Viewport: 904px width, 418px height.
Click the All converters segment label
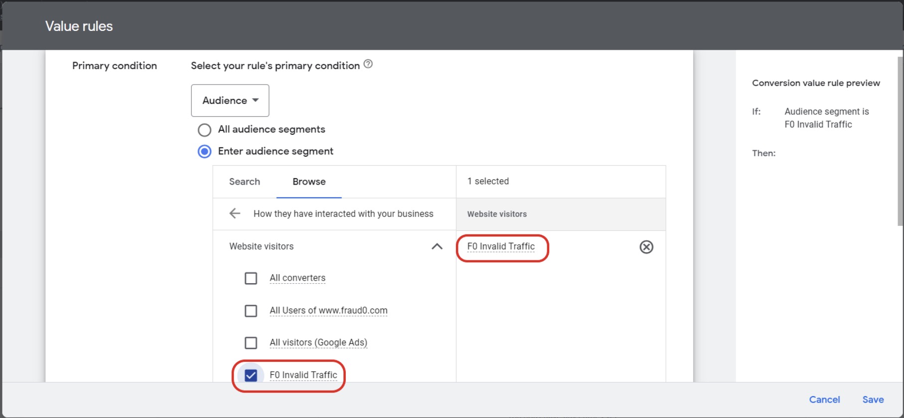click(298, 278)
